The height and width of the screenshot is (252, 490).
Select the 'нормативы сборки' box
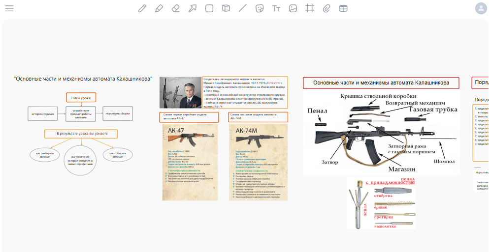(118, 114)
